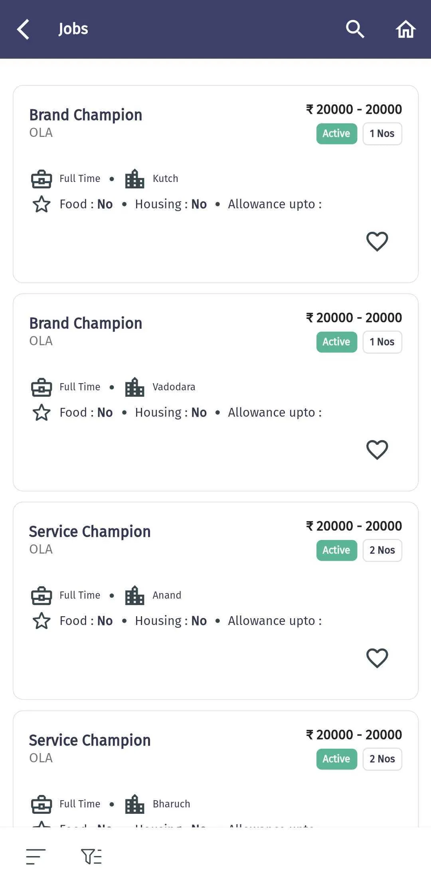Click the 2 Nos badge on Anand job
Screen dimensions: 431x886
pyautogui.click(x=382, y=550)
